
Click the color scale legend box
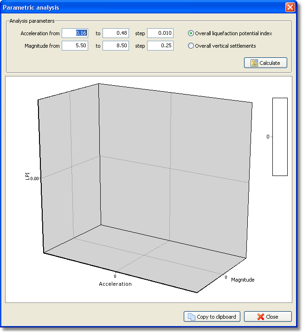tap(280, 137)
